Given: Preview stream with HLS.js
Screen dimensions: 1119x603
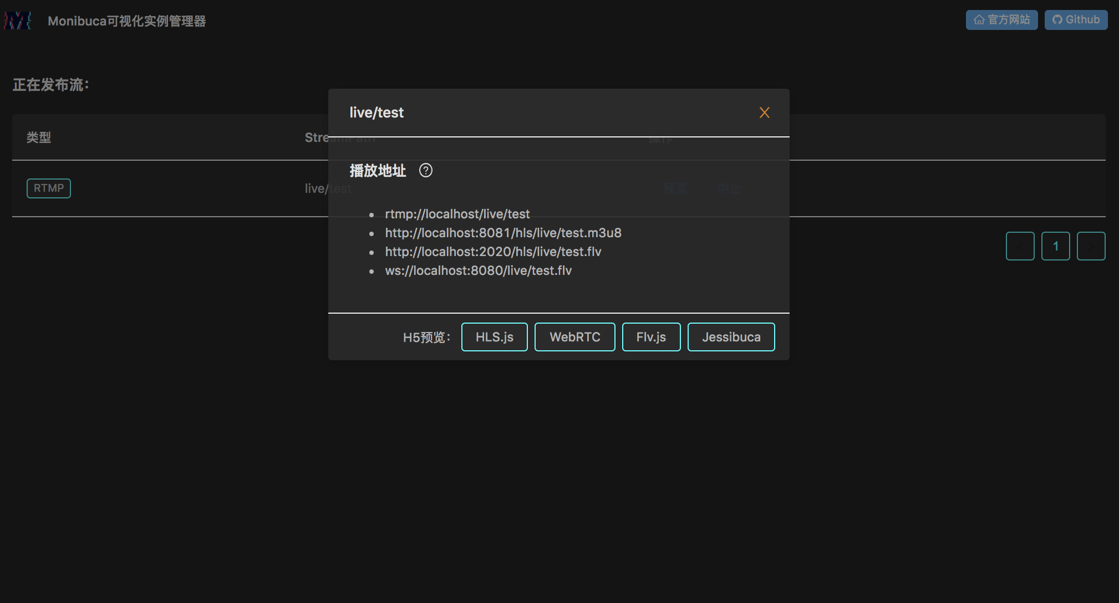Looking at the screenshot, I should click(x=494, y=337).
